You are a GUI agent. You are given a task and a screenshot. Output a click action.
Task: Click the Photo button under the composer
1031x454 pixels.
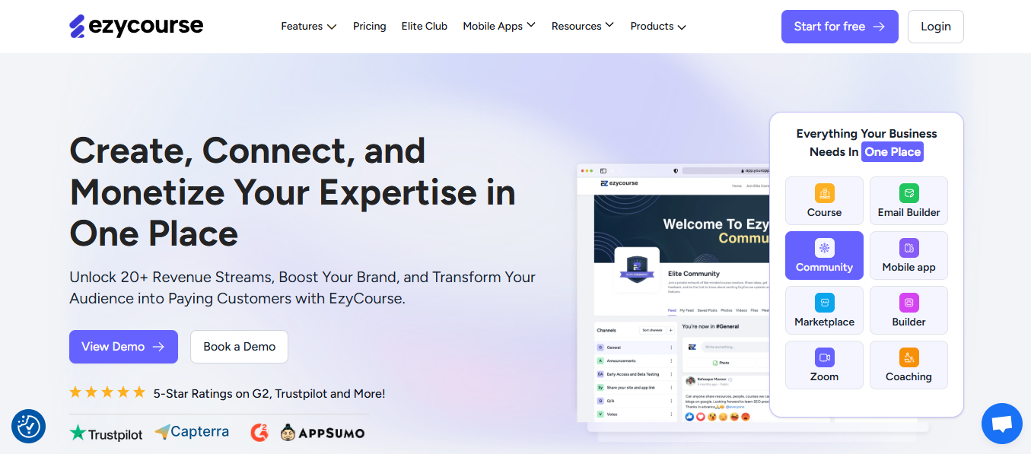pyautogui.click(x=721, y=364)
